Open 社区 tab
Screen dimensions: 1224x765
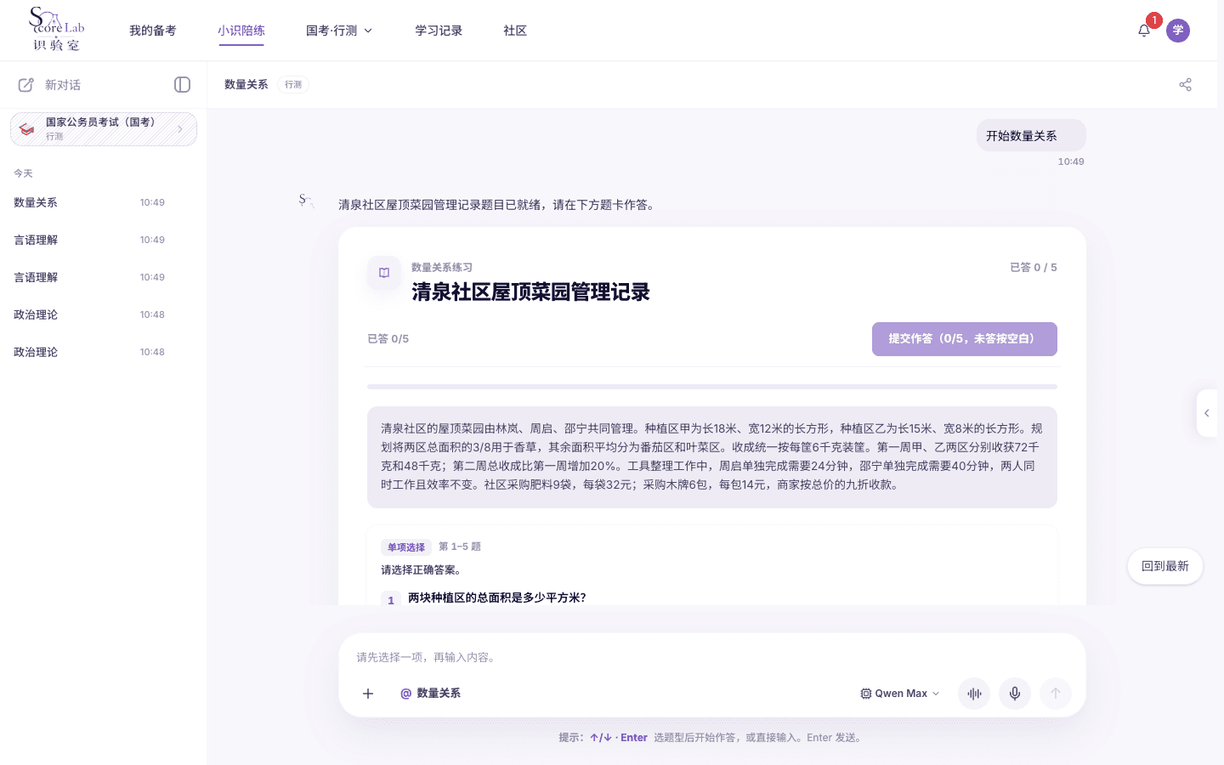pos(515,31)
